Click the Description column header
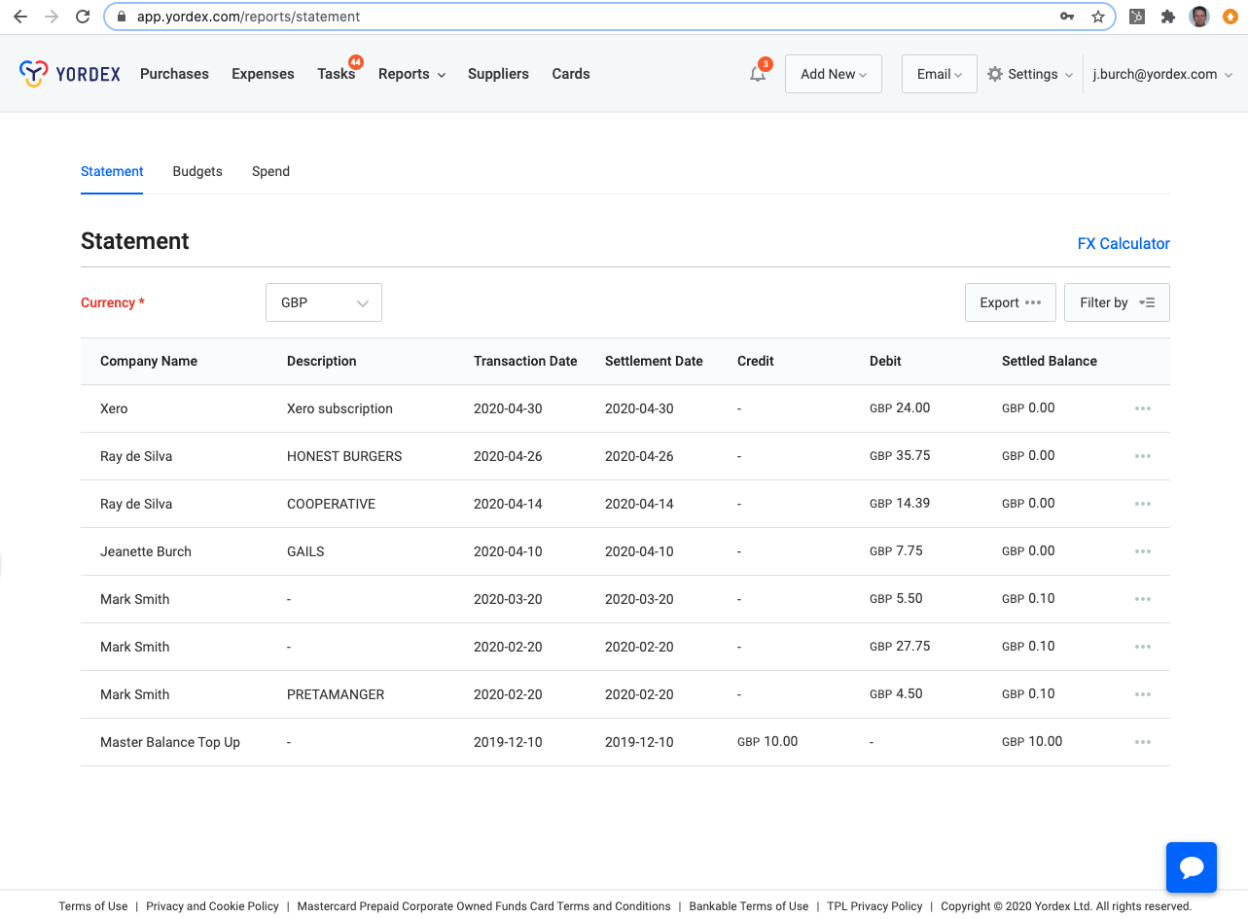The image size is (1248, 919). coord(322,361)
